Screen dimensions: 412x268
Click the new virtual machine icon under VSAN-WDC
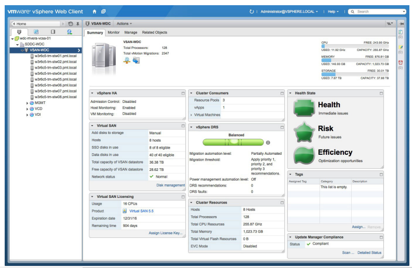[x=136, y=61]
